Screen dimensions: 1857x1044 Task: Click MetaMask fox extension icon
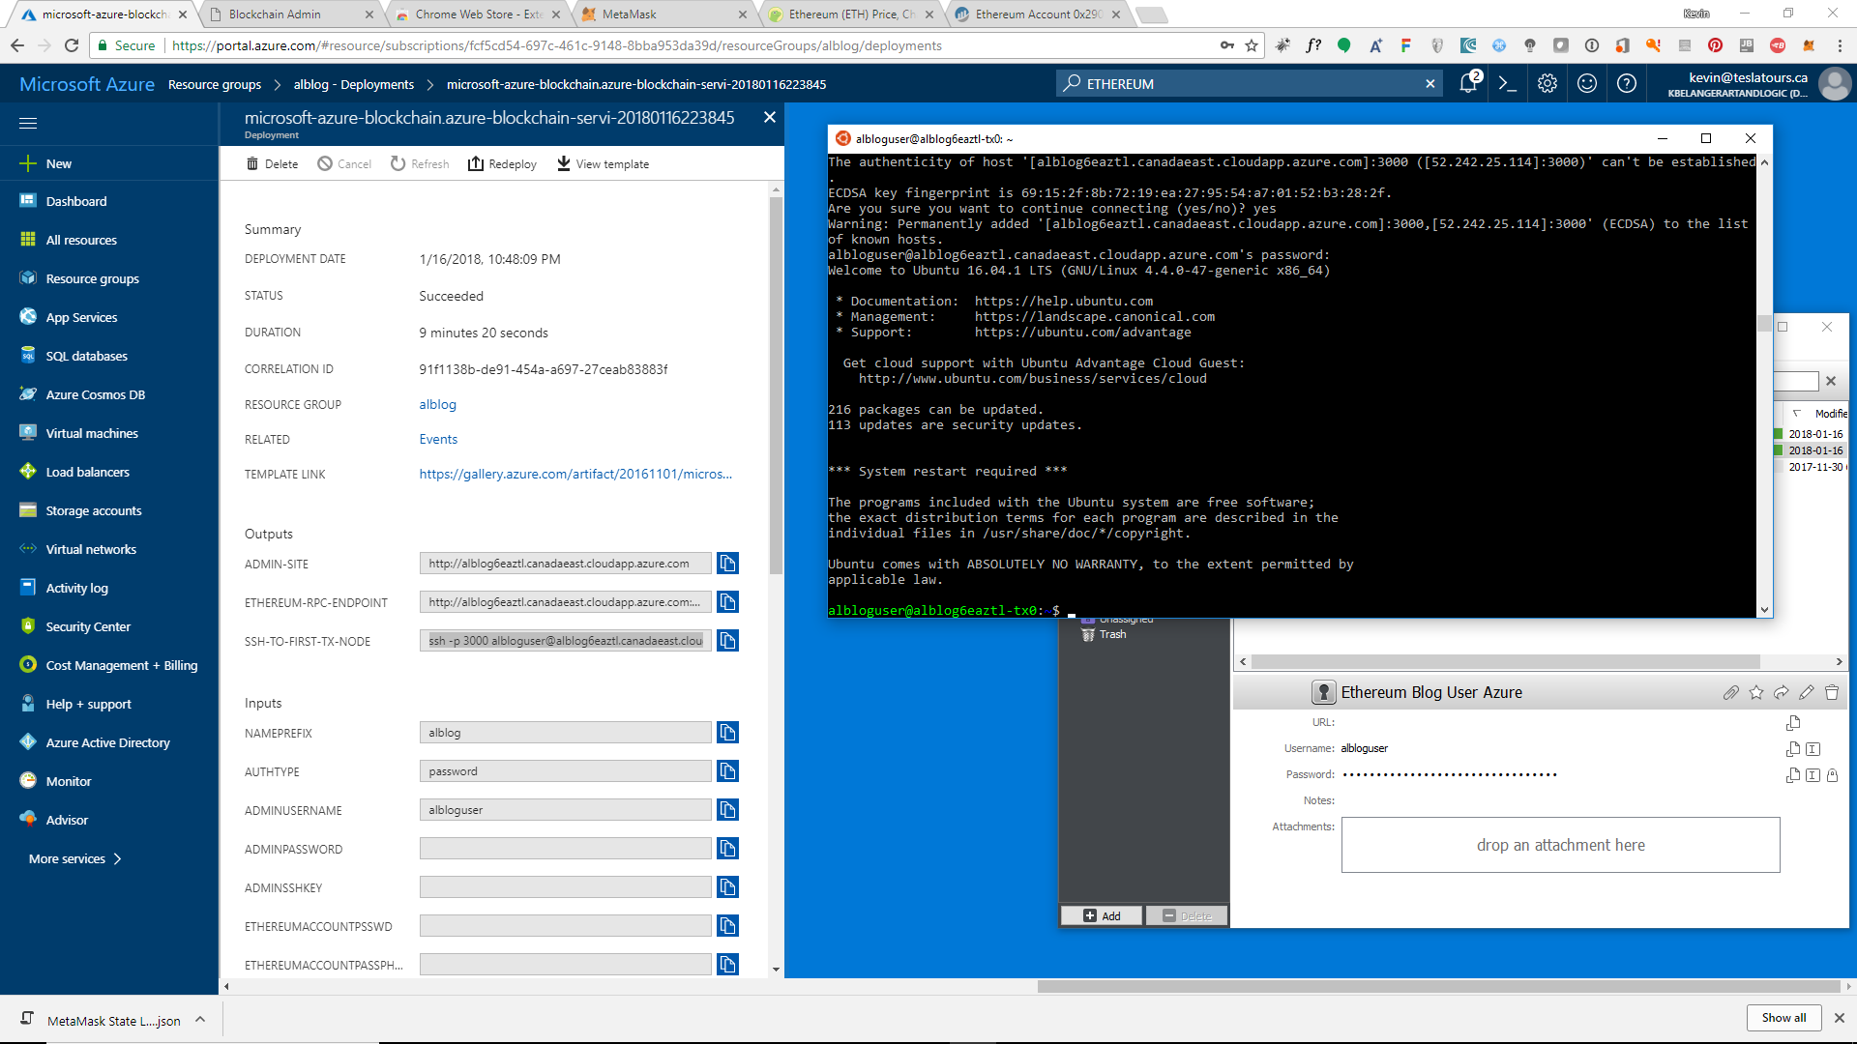click(x=1809, y=45)
